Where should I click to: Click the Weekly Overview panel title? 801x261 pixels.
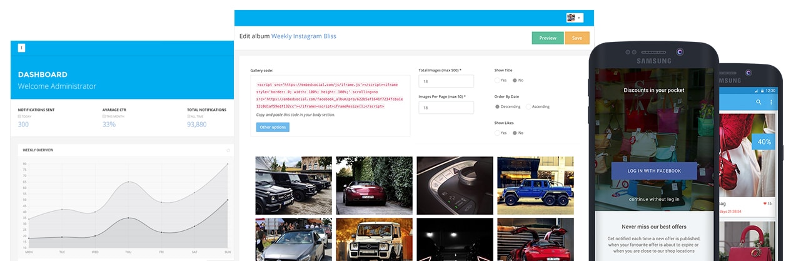38,150
